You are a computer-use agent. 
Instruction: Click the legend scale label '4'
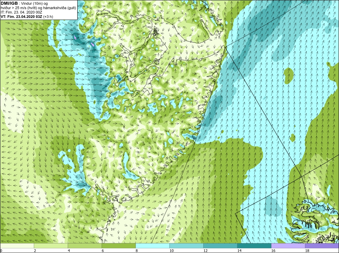coord(69,251)
